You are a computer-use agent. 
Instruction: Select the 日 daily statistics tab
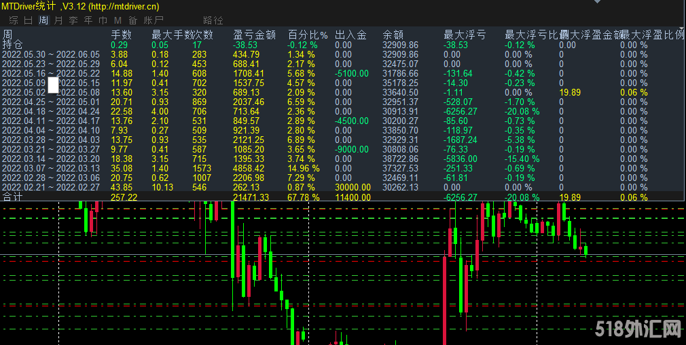(29, 20)
